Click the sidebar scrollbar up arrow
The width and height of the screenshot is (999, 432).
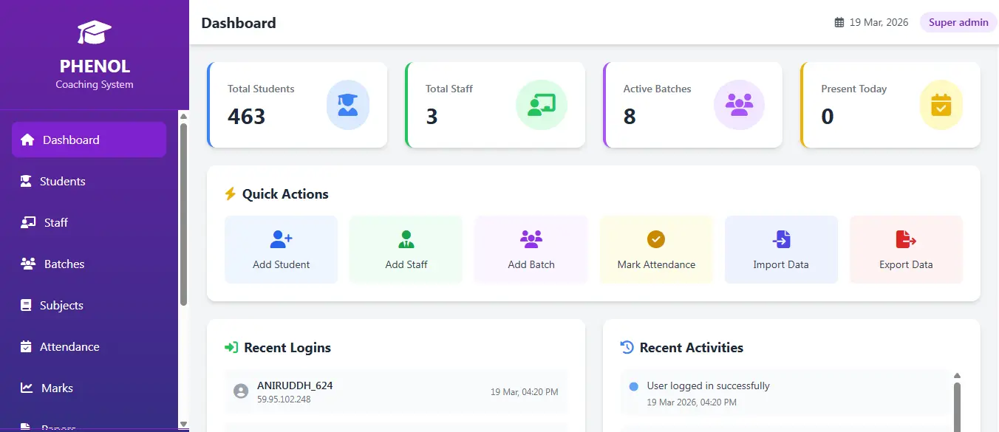coord(183,116)
